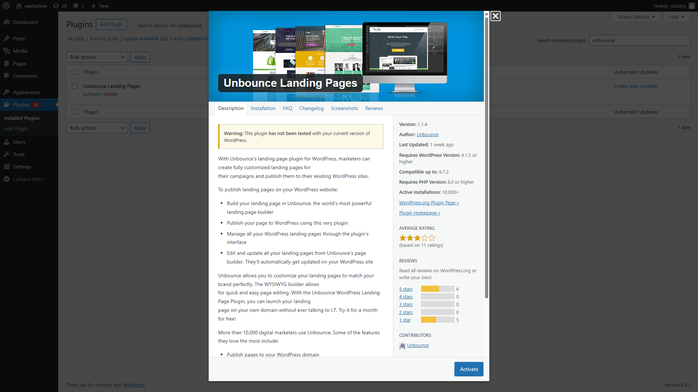The width and height of the screenshot is (698, 392).
Task: Open the WordPress logo menu
Action: click(6, 6)
